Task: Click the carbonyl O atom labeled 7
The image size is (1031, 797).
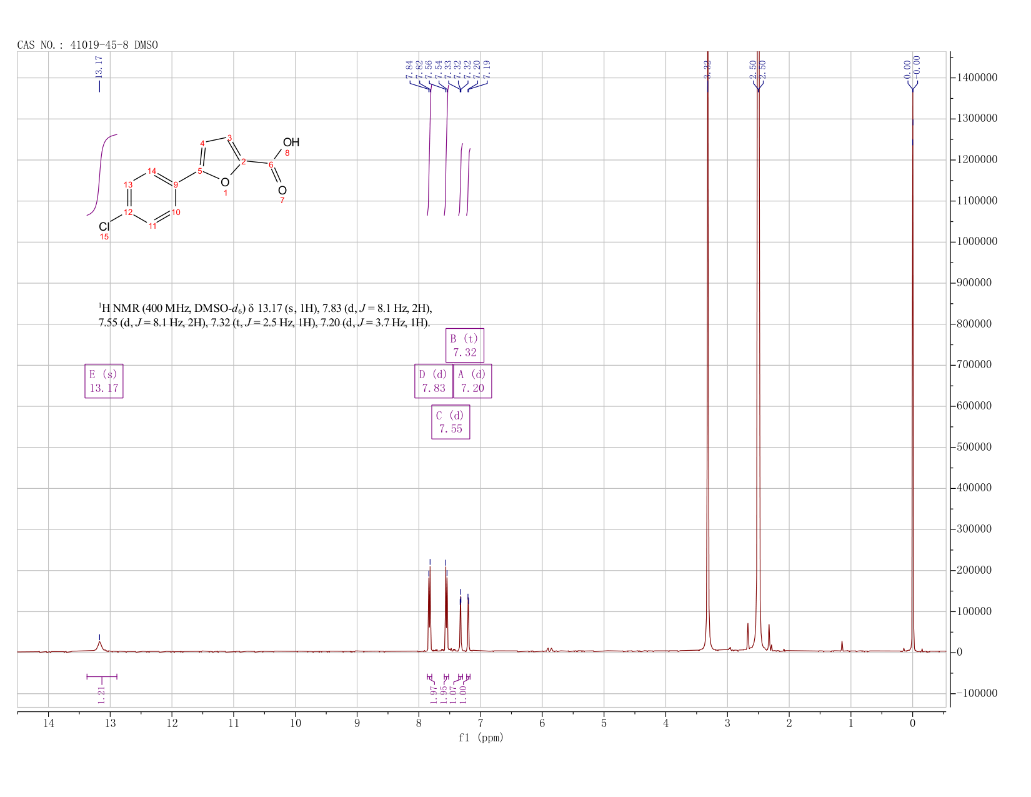Action: (x=282, y=190)
